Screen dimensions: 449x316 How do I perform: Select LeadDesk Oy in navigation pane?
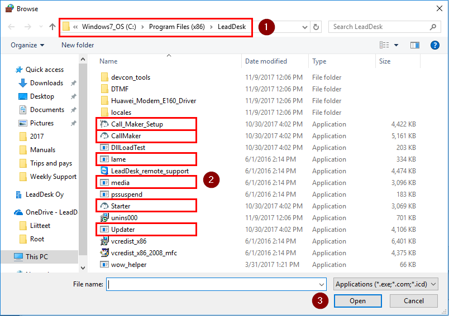(x=40, y=195)
